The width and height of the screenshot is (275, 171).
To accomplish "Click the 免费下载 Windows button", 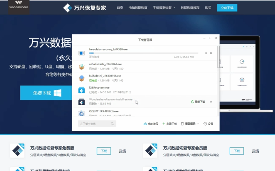I will [46, 93].
